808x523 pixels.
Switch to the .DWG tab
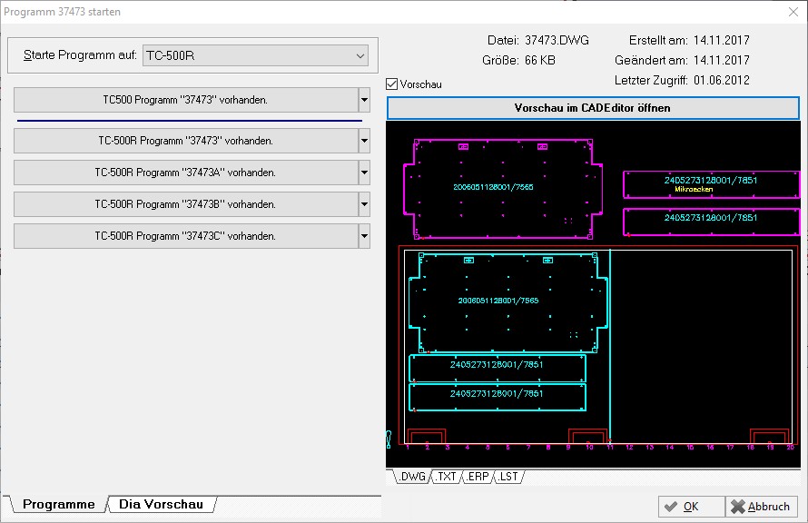(412, 477)
